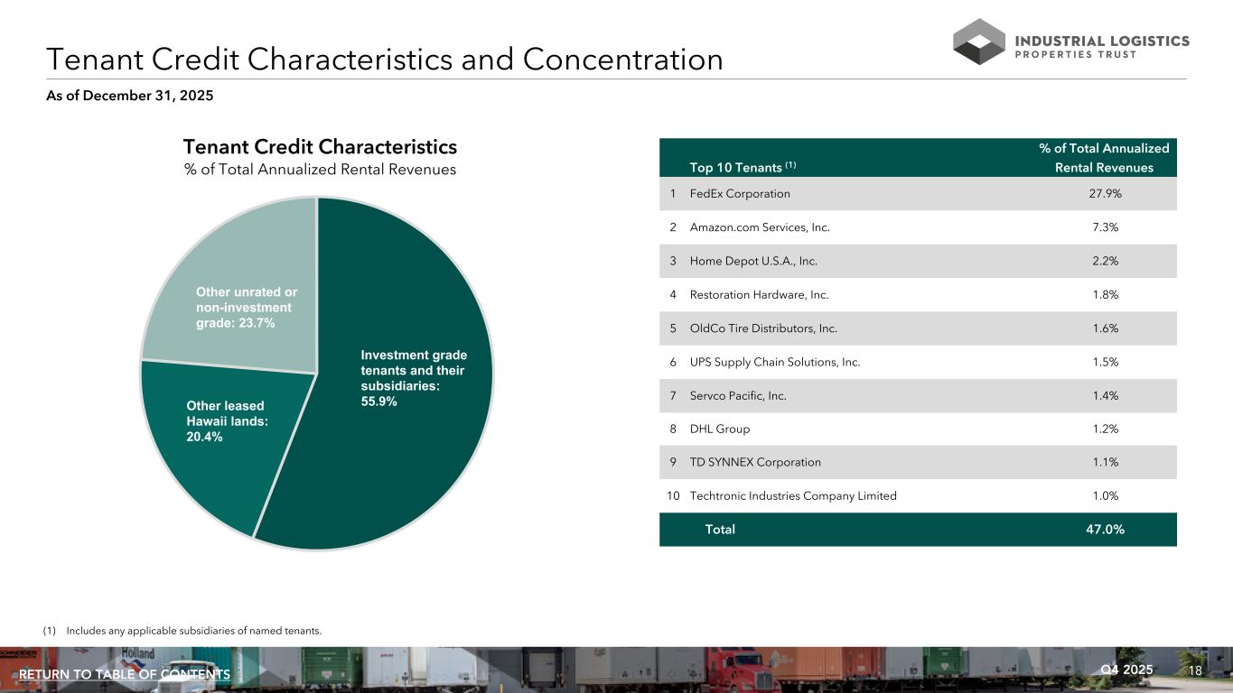Screen dimensions: 1233x693
Task: Click the Total 47.0% summary row
Action: click(x=918, y=530)
